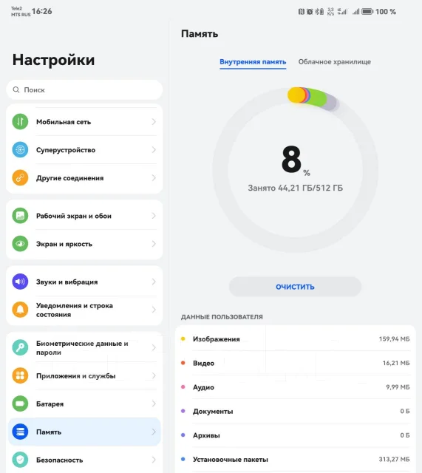Open Экран и яркость chevron
This screenshot has height=473, width=422.
(154, 244)
